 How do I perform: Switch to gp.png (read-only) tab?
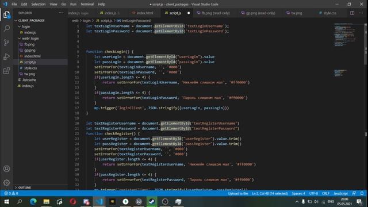[x=258, y=13]
